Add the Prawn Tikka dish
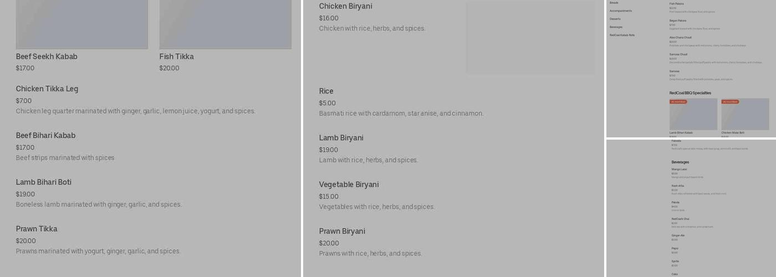The image size is (776, 277). (x=37, y=229)
